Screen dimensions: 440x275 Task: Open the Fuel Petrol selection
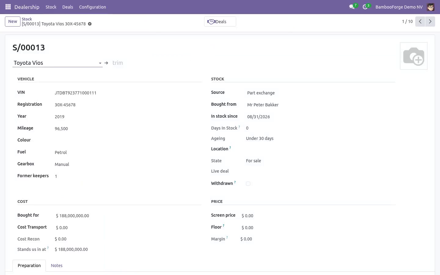pyautogui.click(x=127, y=152)
